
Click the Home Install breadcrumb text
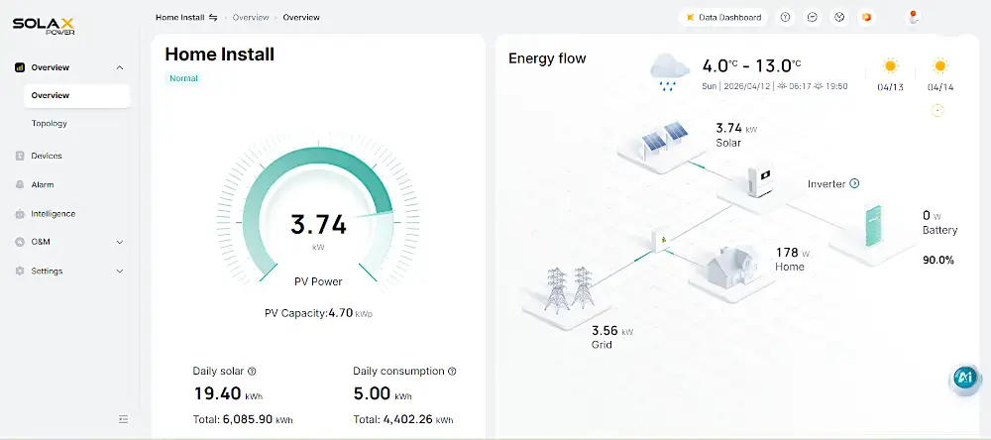pos(180,18)
